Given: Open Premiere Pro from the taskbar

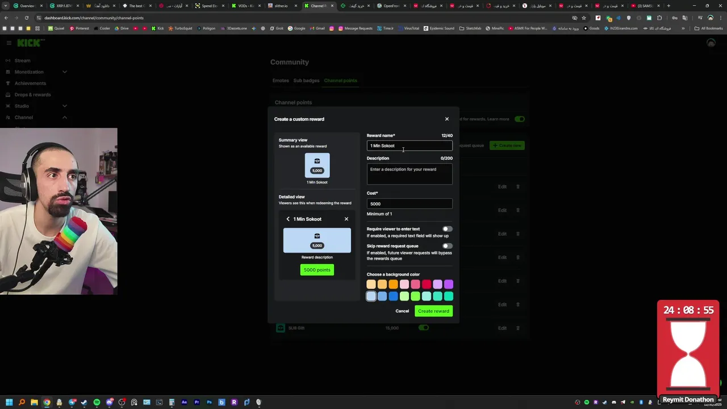Looking at the screenshot, I should [x=197, y=402].
